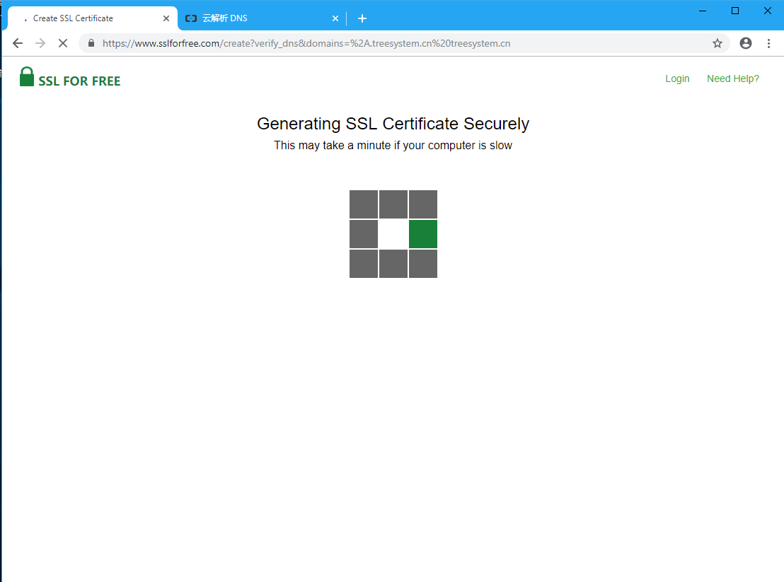
Task: Open the Login link
Action: click(x=677, y=78)
